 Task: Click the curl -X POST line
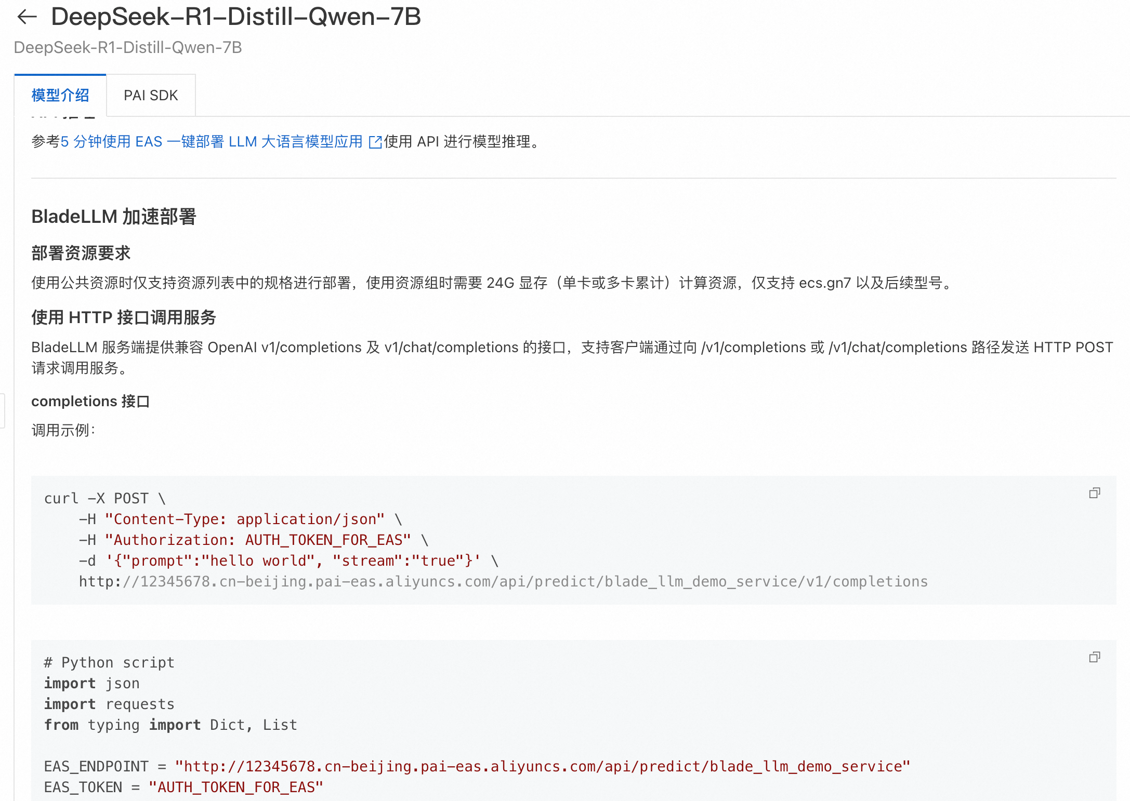coord(105,499)
